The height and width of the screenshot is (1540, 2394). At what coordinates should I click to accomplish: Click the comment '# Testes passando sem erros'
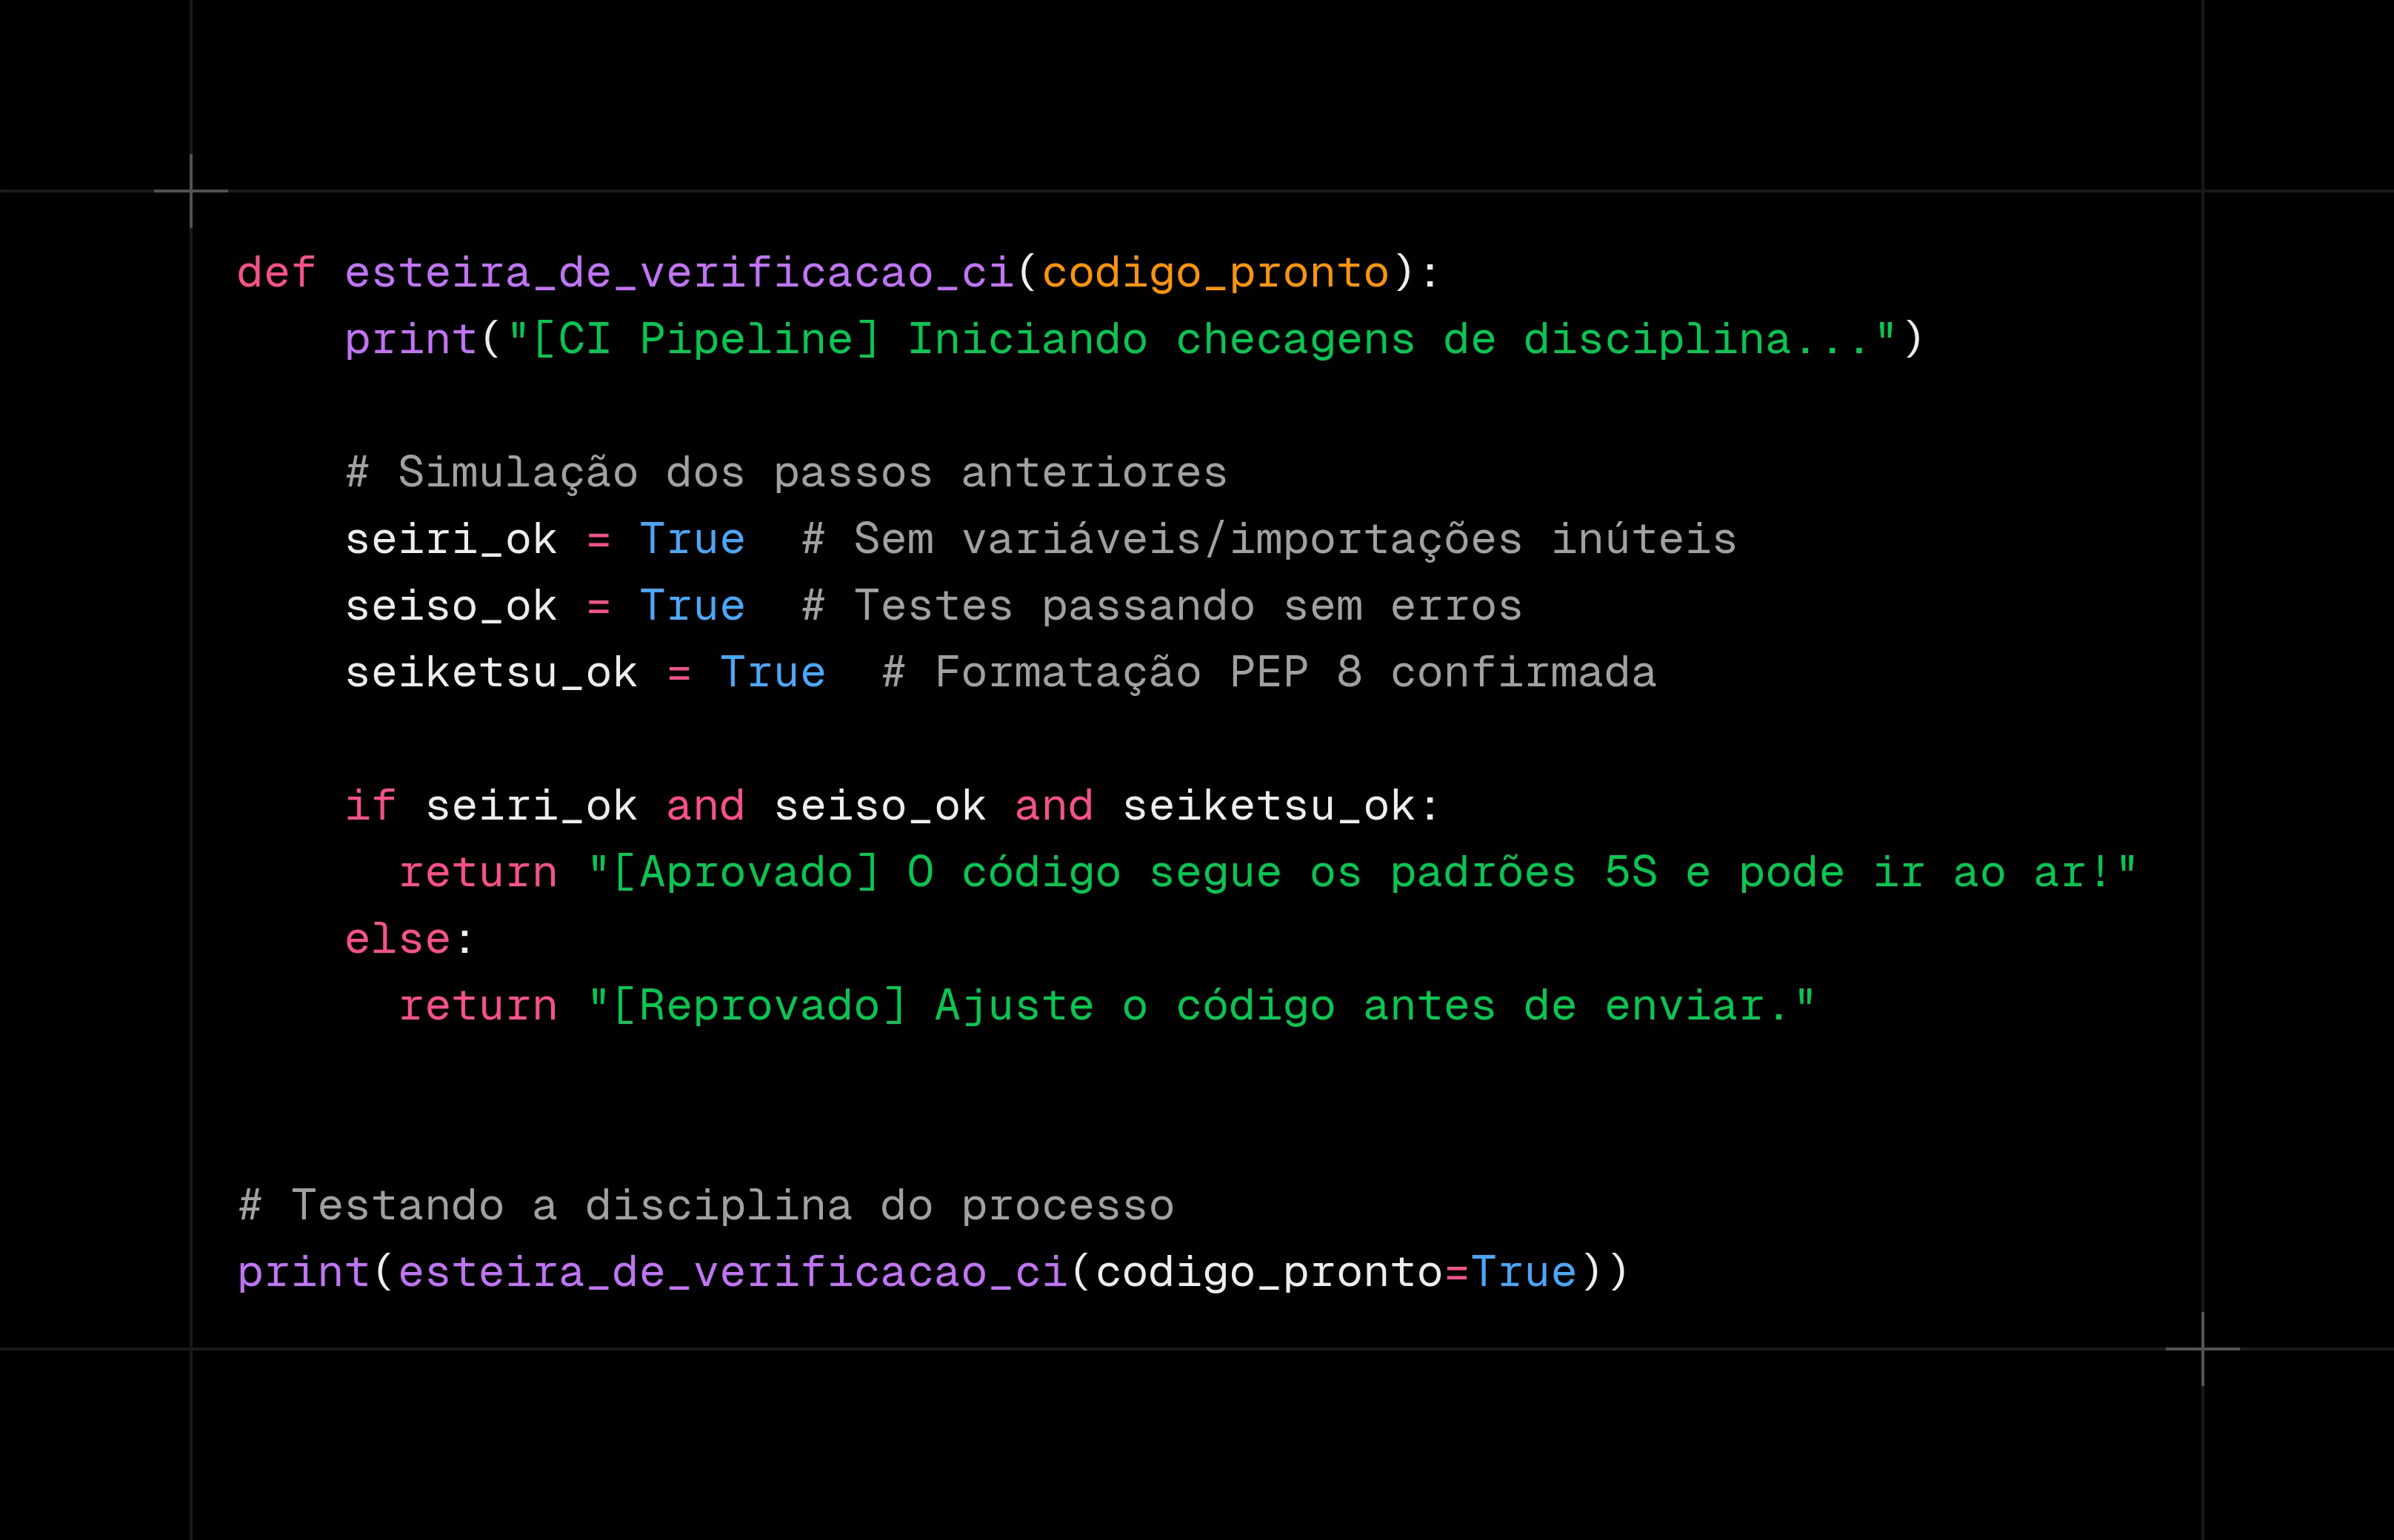(1162, 607)
